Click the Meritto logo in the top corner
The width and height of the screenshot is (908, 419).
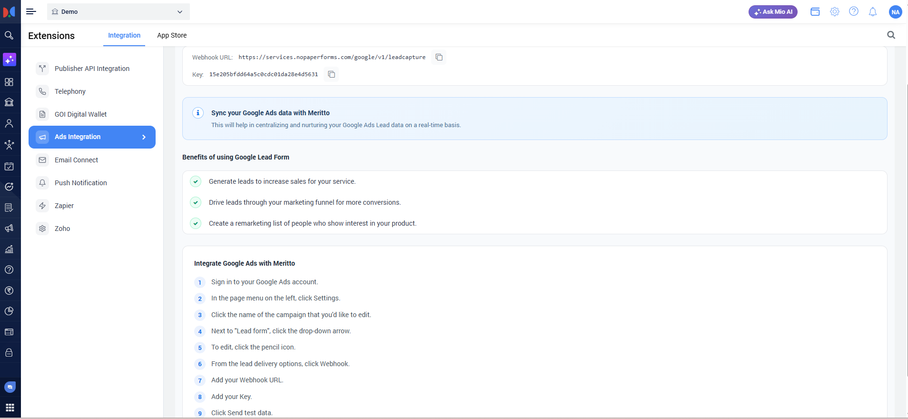(x=9, y=11)
